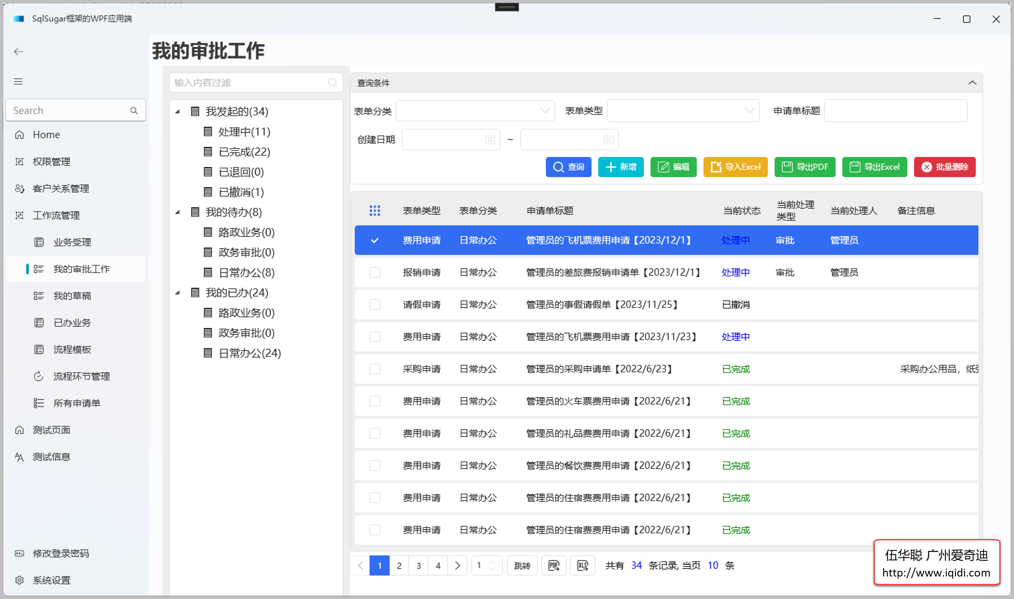Check the 报销申请 row checkbox
This screenshot has height=599, width=1014.
tap(375, 272)
